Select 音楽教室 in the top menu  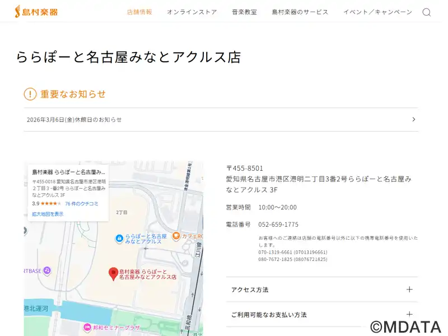coord(244,12)
